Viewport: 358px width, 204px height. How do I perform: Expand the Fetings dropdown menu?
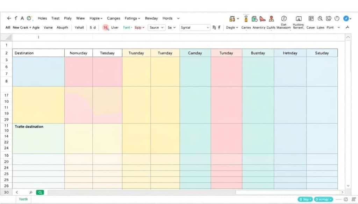(x=133, y=18)
